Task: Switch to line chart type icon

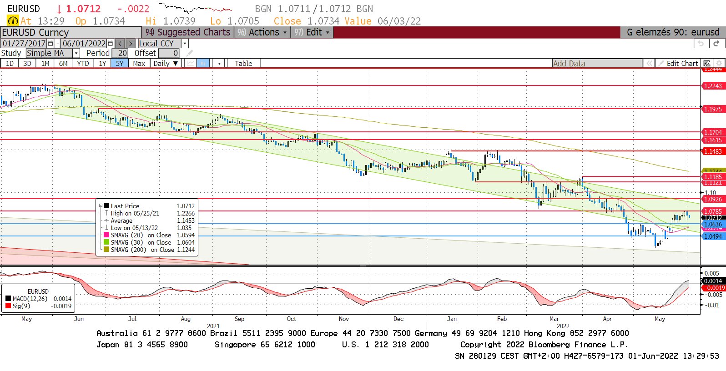Action: [x=190, y=63]
